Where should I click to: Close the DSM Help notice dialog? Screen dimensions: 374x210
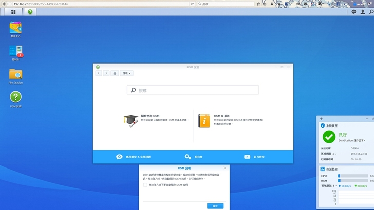click(x=225, y=168)
